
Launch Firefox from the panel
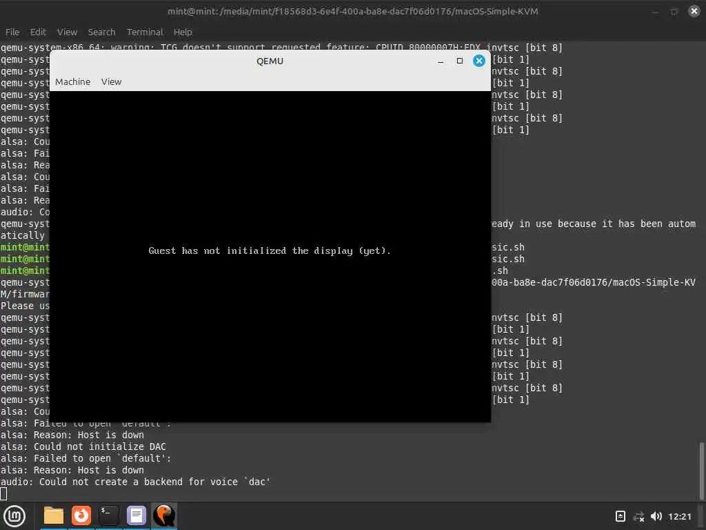81,516
